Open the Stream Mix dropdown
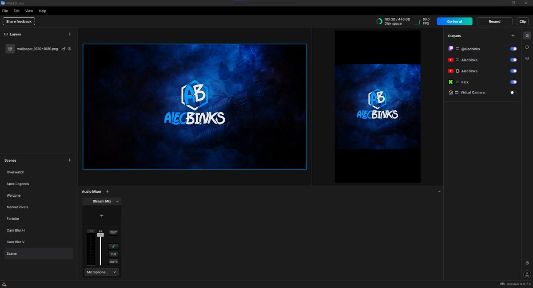 click(x=102, y=201)
